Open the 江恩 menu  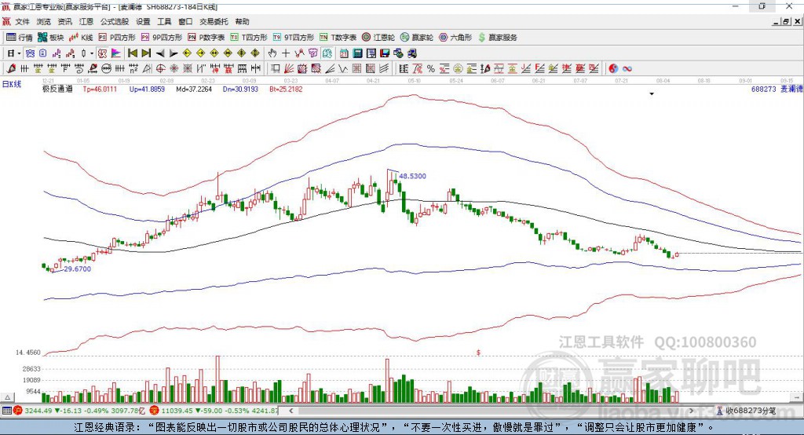coord(86,21)
